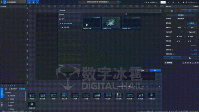The width and height of the screenshot is (199, 112).
Task: Click the back arrow in the top-left corner
Action: (x=2, y=2)
